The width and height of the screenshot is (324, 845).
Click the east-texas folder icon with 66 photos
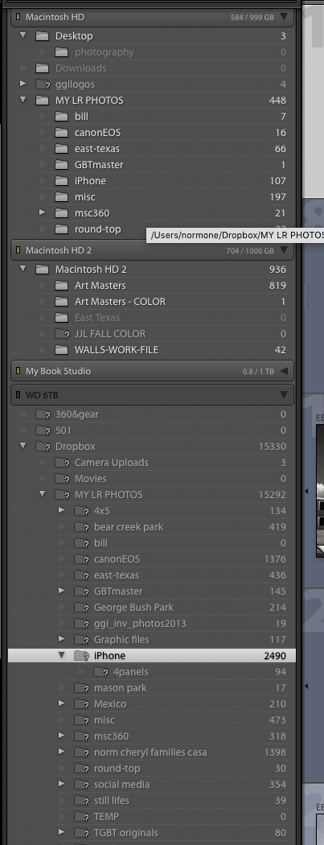coord(61,149)
